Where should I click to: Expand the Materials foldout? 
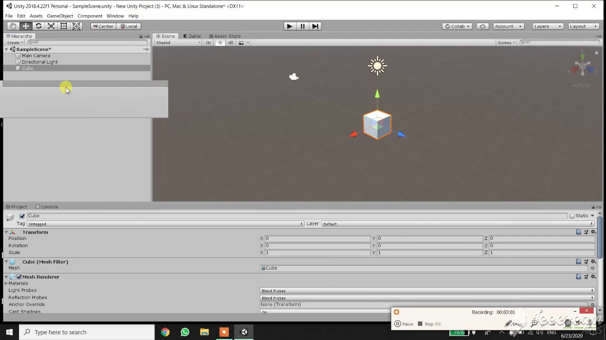(6, 283)
